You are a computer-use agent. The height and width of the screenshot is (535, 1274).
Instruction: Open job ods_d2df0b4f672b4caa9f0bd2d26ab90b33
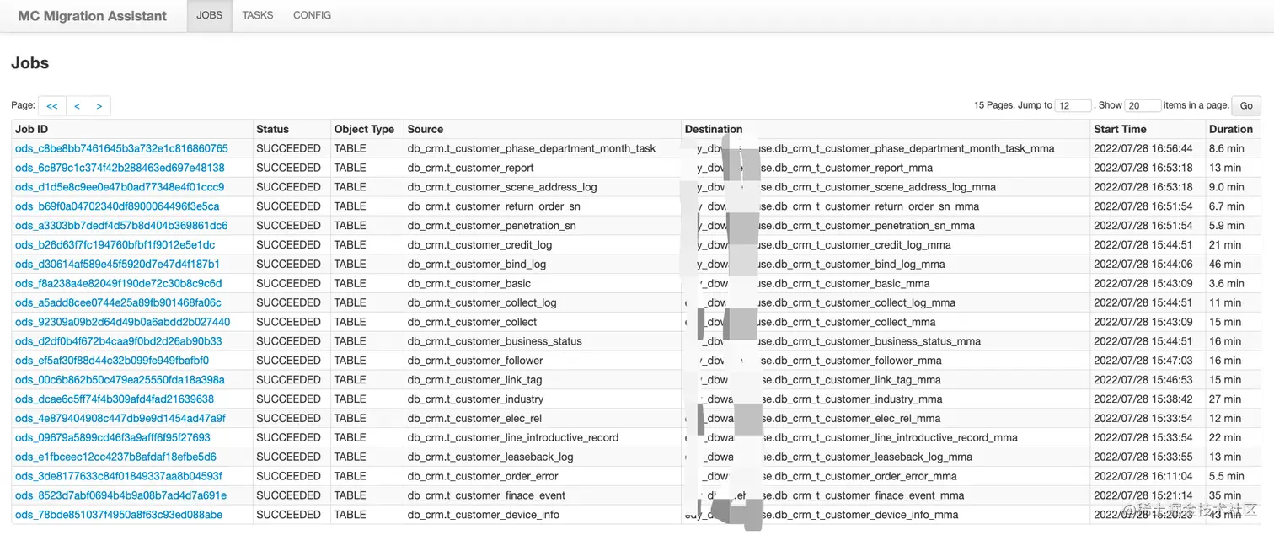[119, 342]
